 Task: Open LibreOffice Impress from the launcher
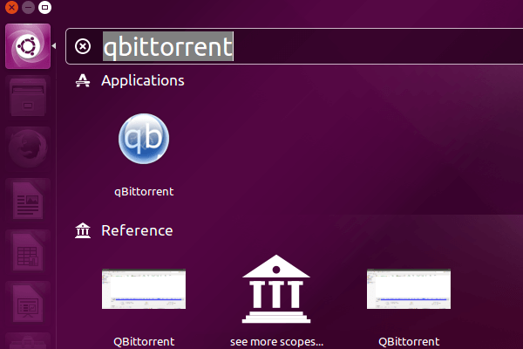pos(28,305)
